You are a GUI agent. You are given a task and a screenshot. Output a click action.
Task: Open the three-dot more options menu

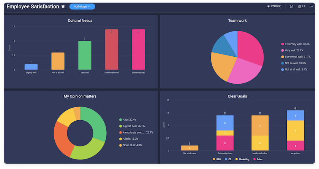click(311, 6)
